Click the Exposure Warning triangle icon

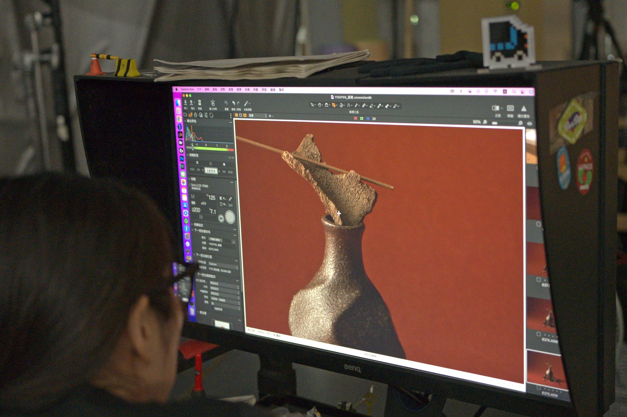pos(524,108)
